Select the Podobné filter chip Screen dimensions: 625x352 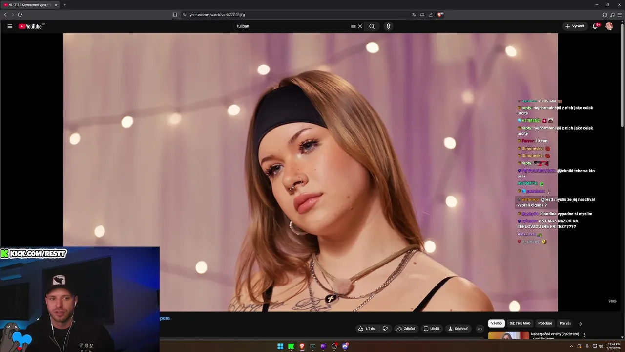(x=545, y=323)
